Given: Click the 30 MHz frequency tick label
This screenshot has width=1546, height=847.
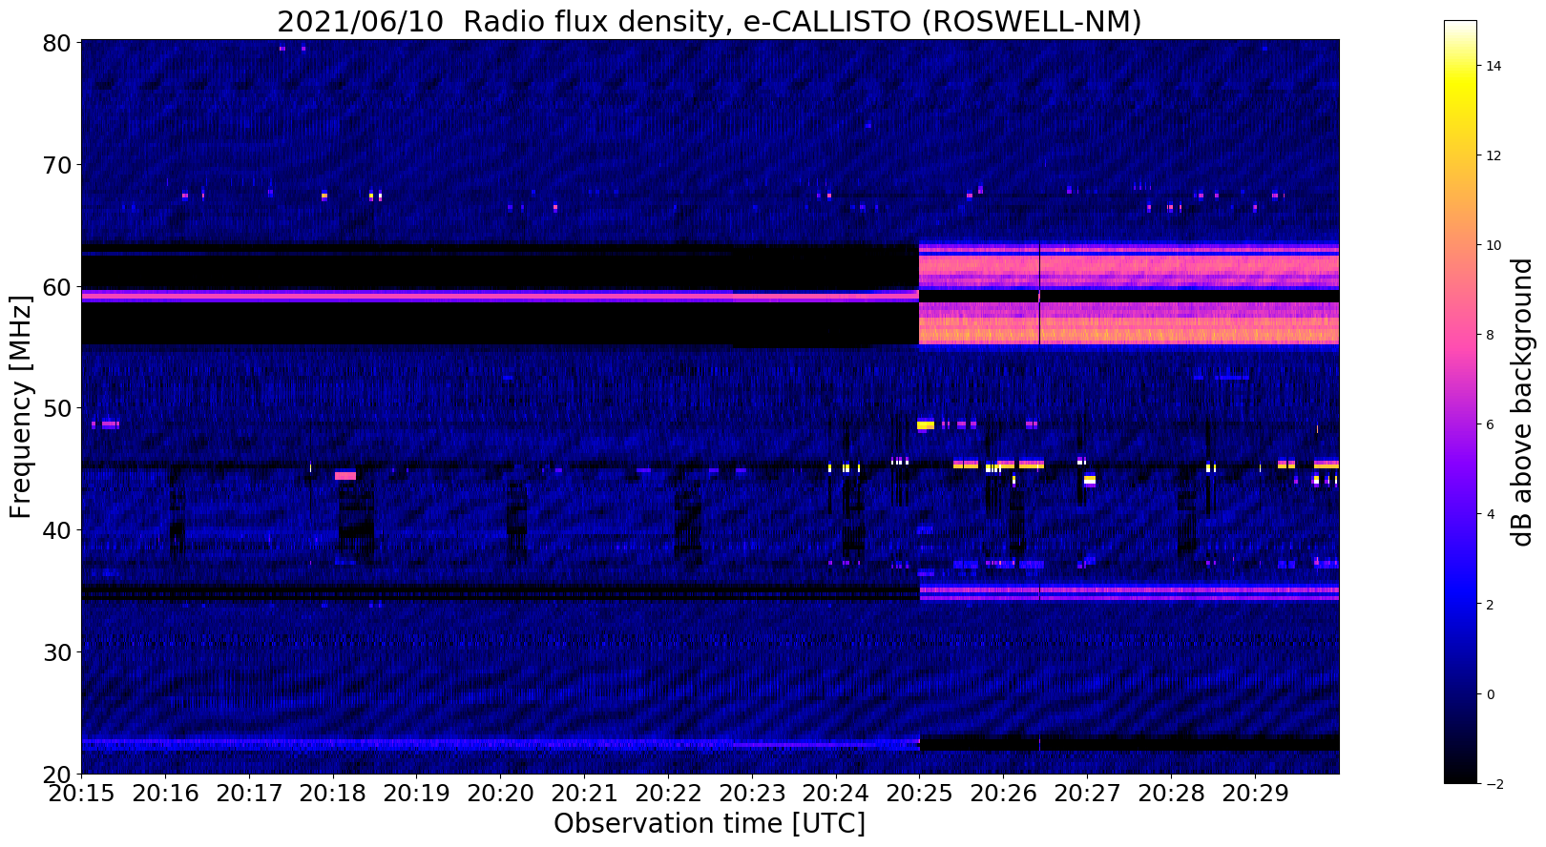Looking at the screenshot, I should 59,651.
